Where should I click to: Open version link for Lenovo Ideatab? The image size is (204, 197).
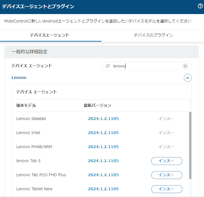pos(103,119)
